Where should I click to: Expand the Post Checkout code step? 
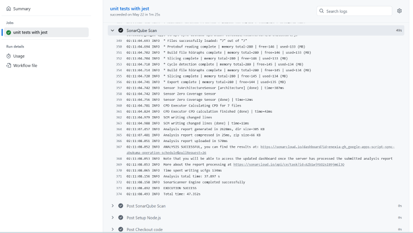112,229
